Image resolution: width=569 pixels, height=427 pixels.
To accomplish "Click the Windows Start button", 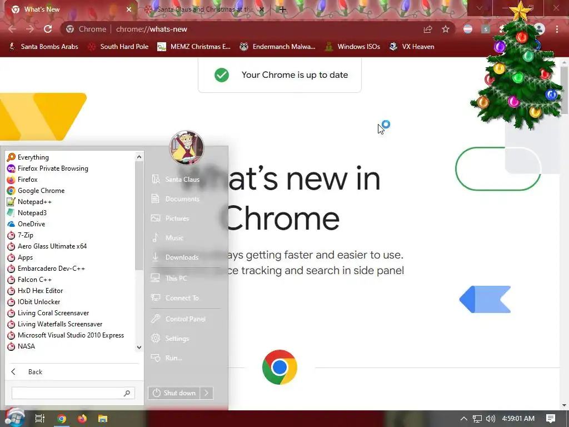I will (x=14, y=418).
